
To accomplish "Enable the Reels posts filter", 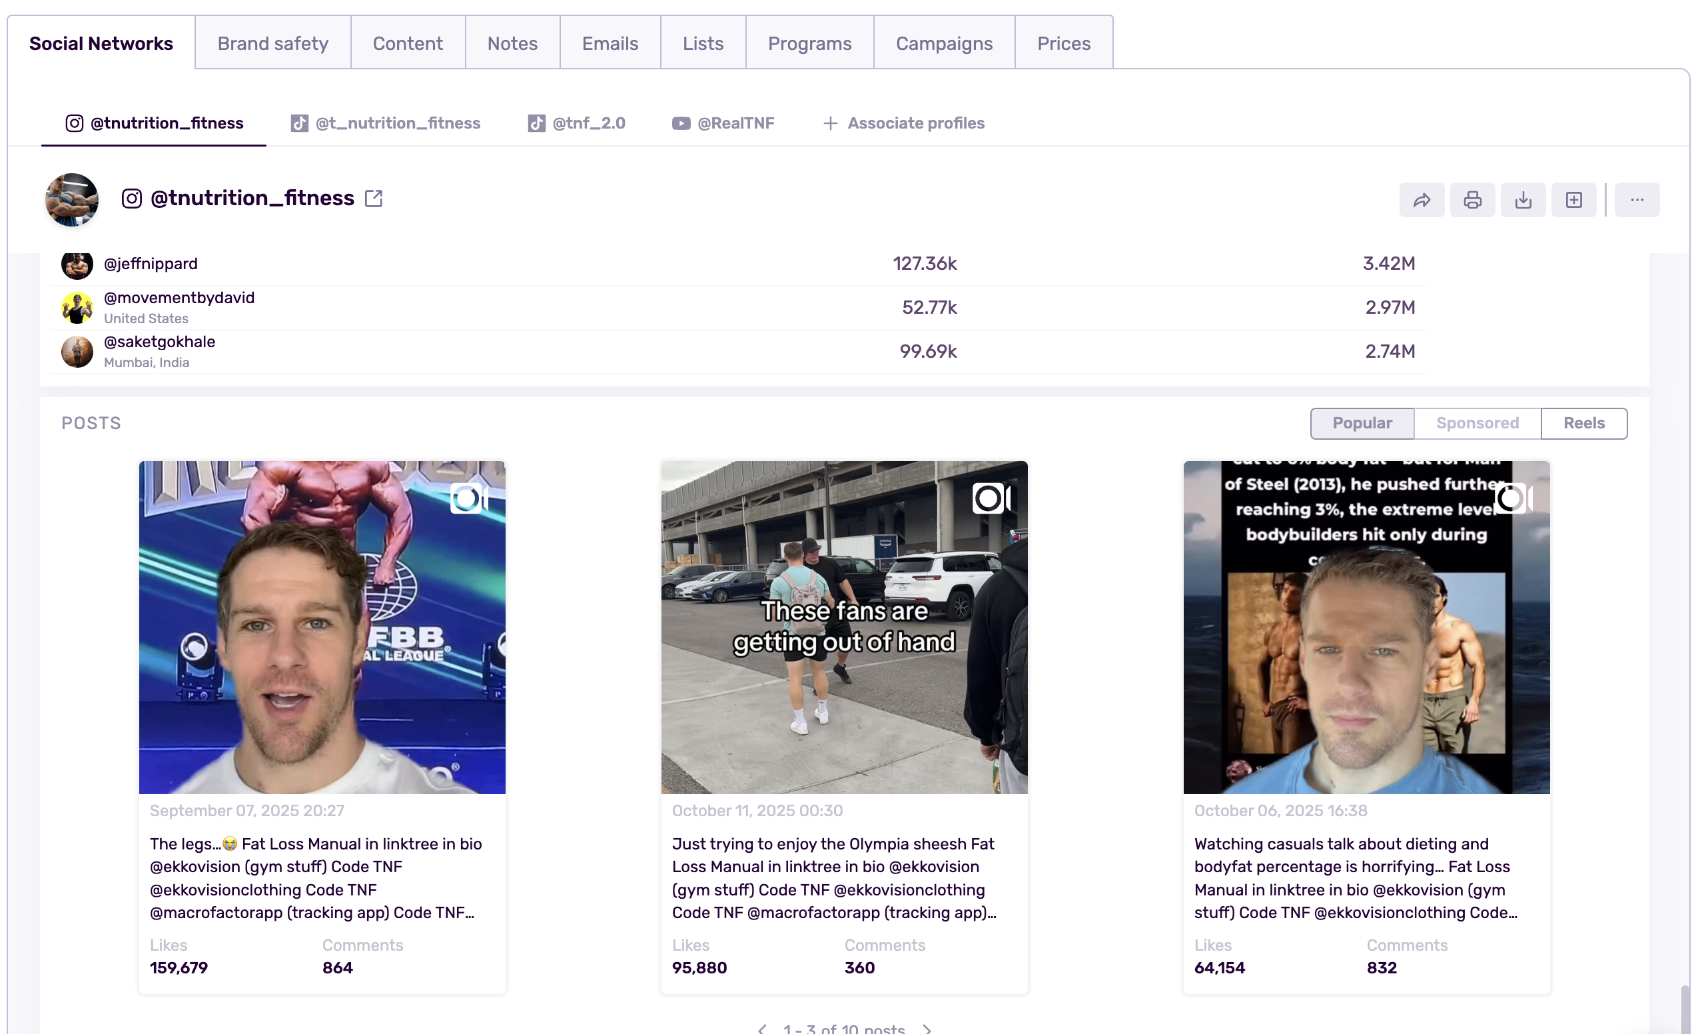I will [1583, 422].
